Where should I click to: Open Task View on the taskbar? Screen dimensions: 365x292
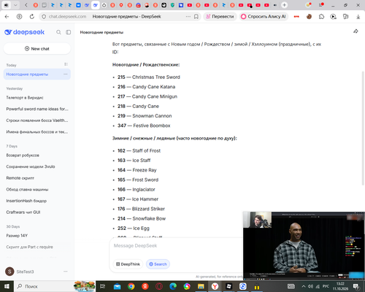point(103,286)
